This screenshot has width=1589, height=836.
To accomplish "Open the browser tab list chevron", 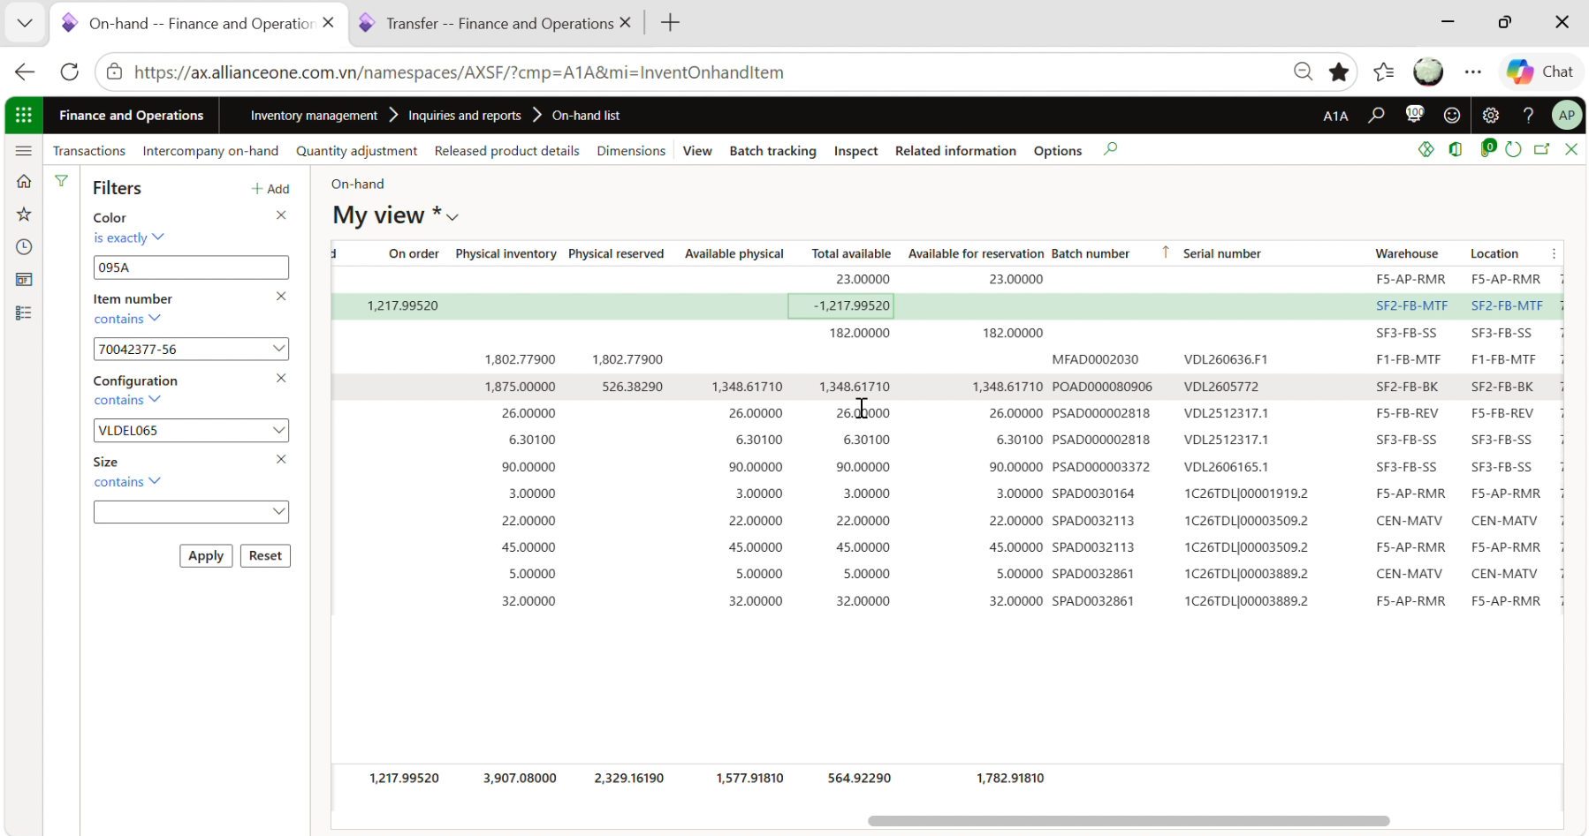I will pyautogui.click(x=25, y=23).
